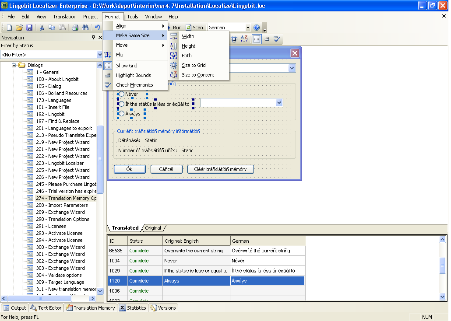Click the navigation tree vertical scrollbar thumb
This screenshot has height=321, width=451.
(100, 160)
